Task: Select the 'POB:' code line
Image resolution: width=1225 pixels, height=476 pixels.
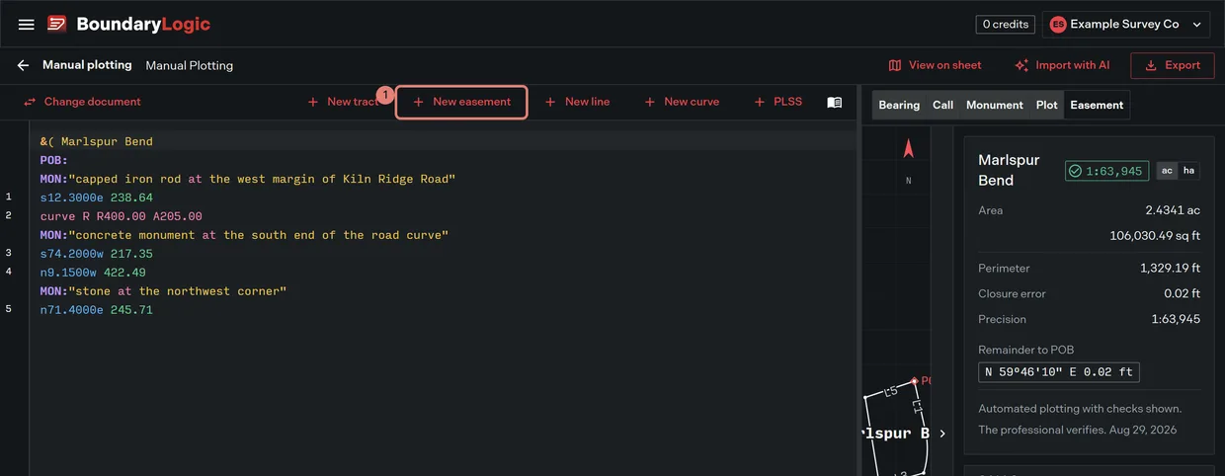Action: [54, 160]
